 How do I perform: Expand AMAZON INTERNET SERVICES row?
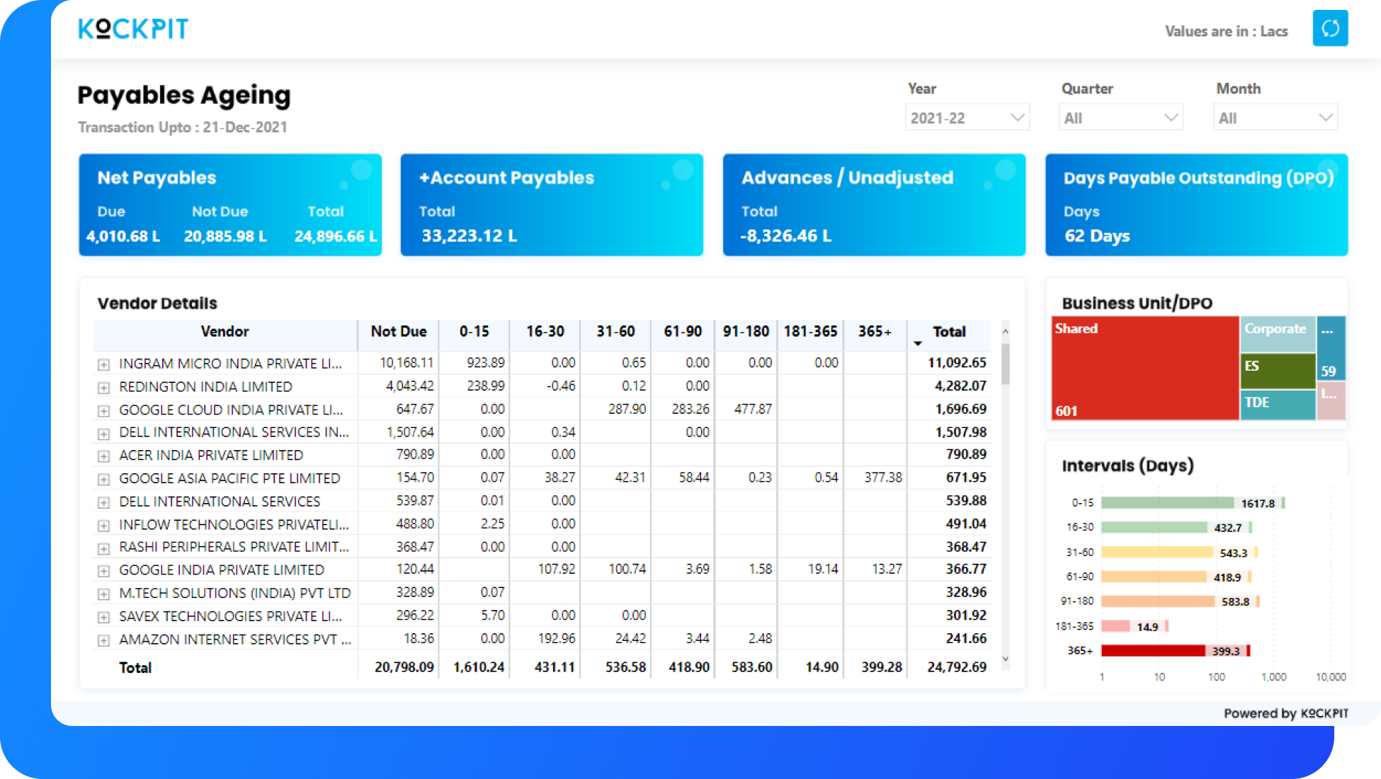tap(103, 640)
